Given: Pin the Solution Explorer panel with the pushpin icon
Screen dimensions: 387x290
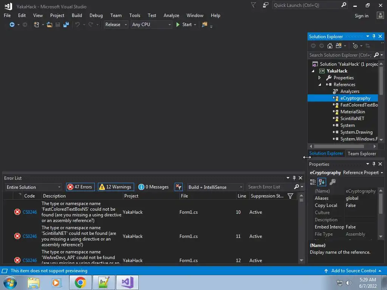Looking at the screenshot, I should tap(374, 36).
